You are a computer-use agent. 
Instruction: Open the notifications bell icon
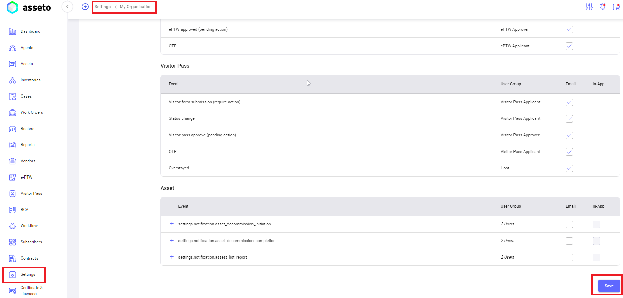click(x=603, y=7)
